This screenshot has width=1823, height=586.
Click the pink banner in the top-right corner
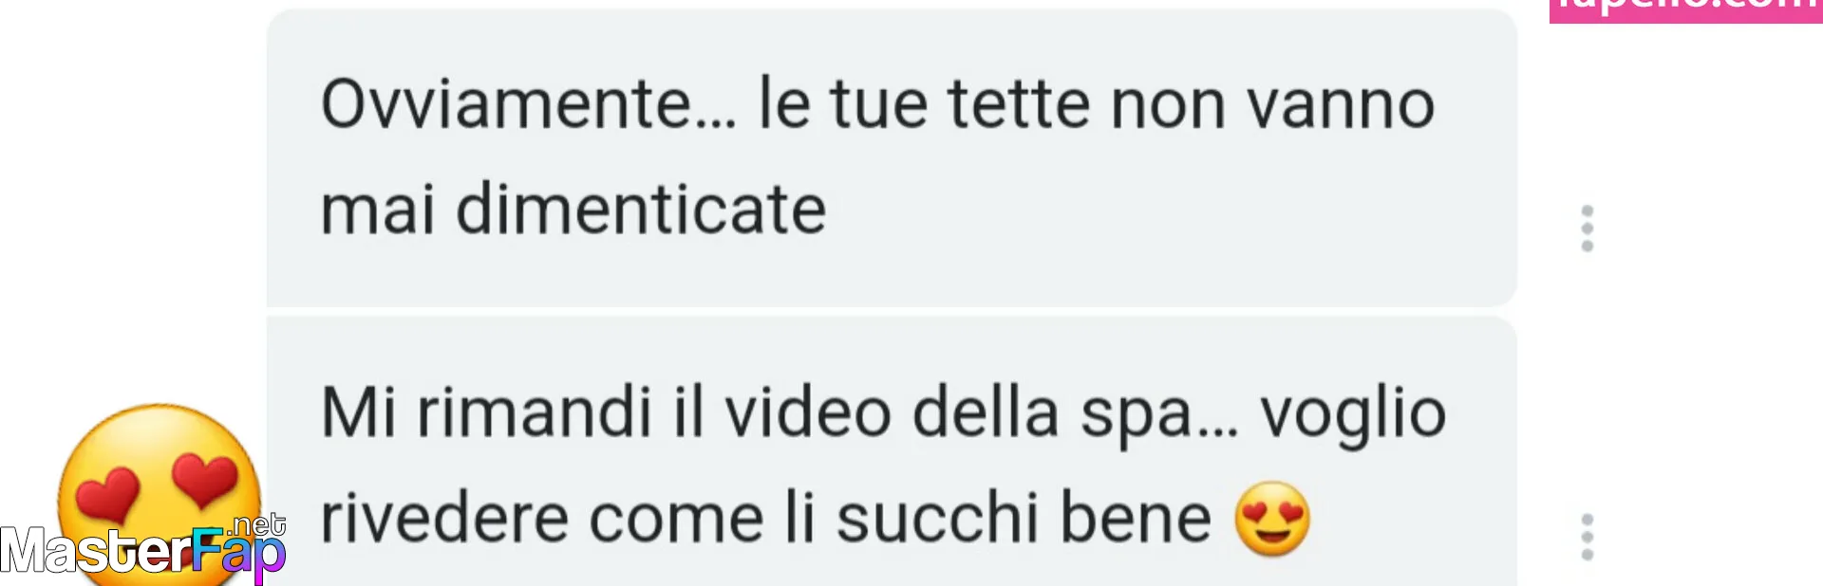1685,10
